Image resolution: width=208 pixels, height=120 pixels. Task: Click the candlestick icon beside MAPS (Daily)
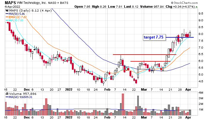[x=7, y=10]
